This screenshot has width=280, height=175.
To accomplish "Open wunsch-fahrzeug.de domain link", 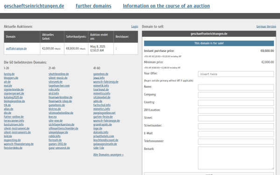I will tap(106, 82).
